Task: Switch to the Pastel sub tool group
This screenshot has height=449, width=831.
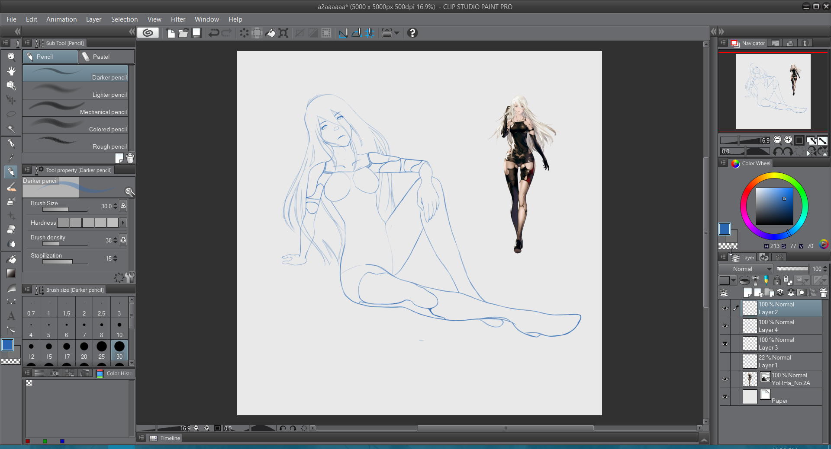Action: coord(106,57)
